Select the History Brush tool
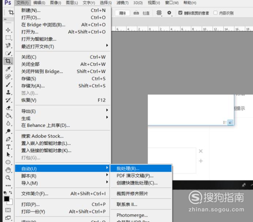This screenshot has height=222, width=253. tap(8, 100)
